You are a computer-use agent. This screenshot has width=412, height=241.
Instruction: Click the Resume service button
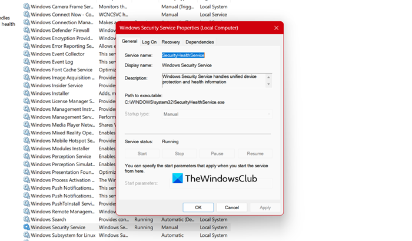pyautogui.click(x=255, y=153)
